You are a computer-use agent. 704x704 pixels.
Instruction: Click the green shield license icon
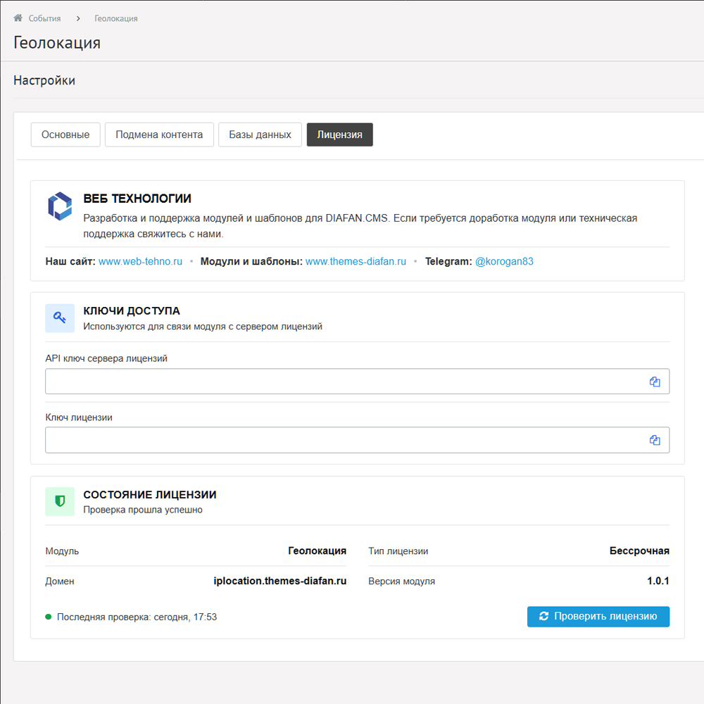[60, 501]
